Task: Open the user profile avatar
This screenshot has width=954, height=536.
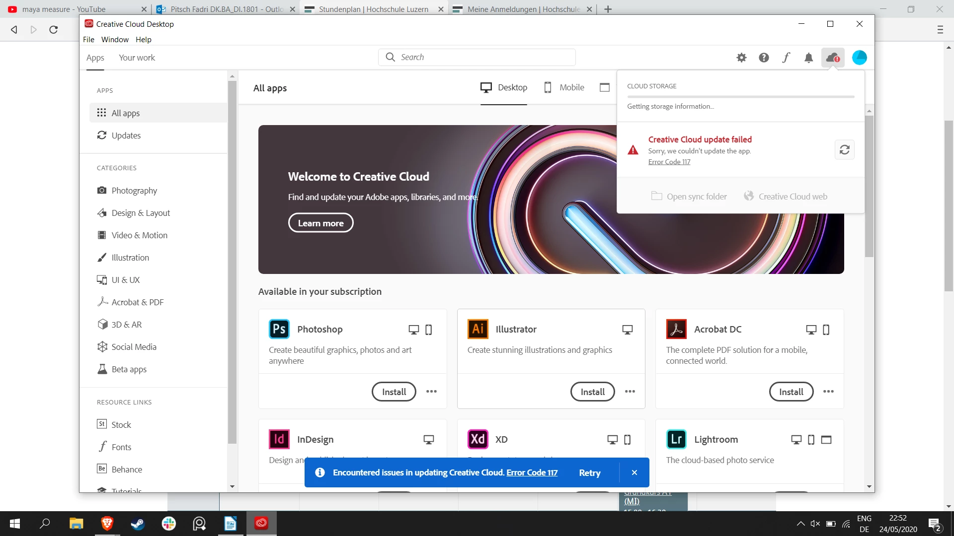Action: [859, 58]
